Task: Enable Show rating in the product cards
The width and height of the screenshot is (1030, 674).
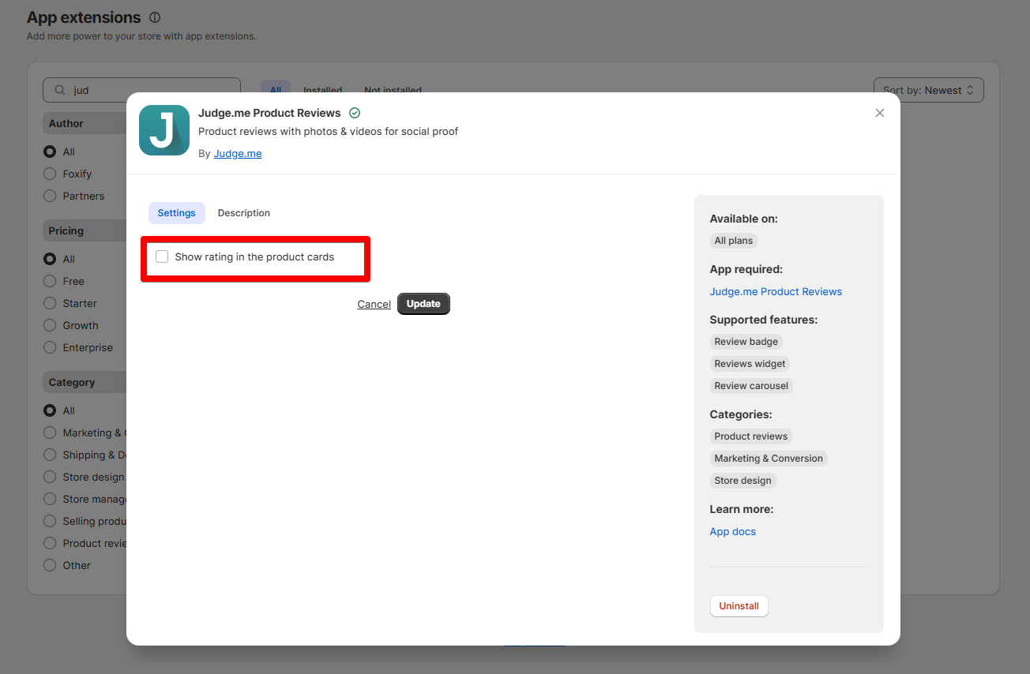Action: (162, 256)
